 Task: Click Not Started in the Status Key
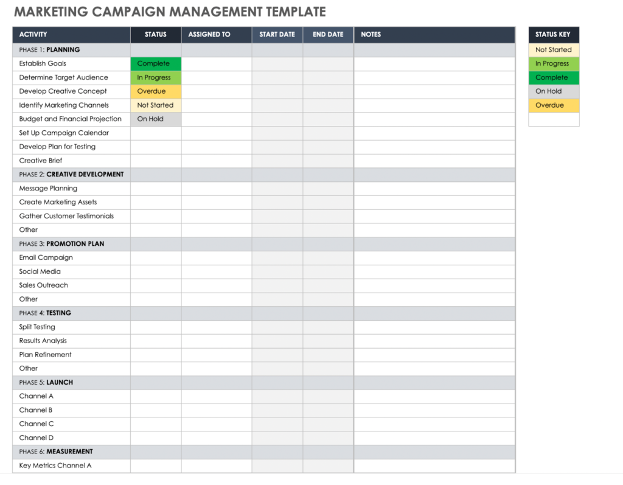[x=554, y=50]
